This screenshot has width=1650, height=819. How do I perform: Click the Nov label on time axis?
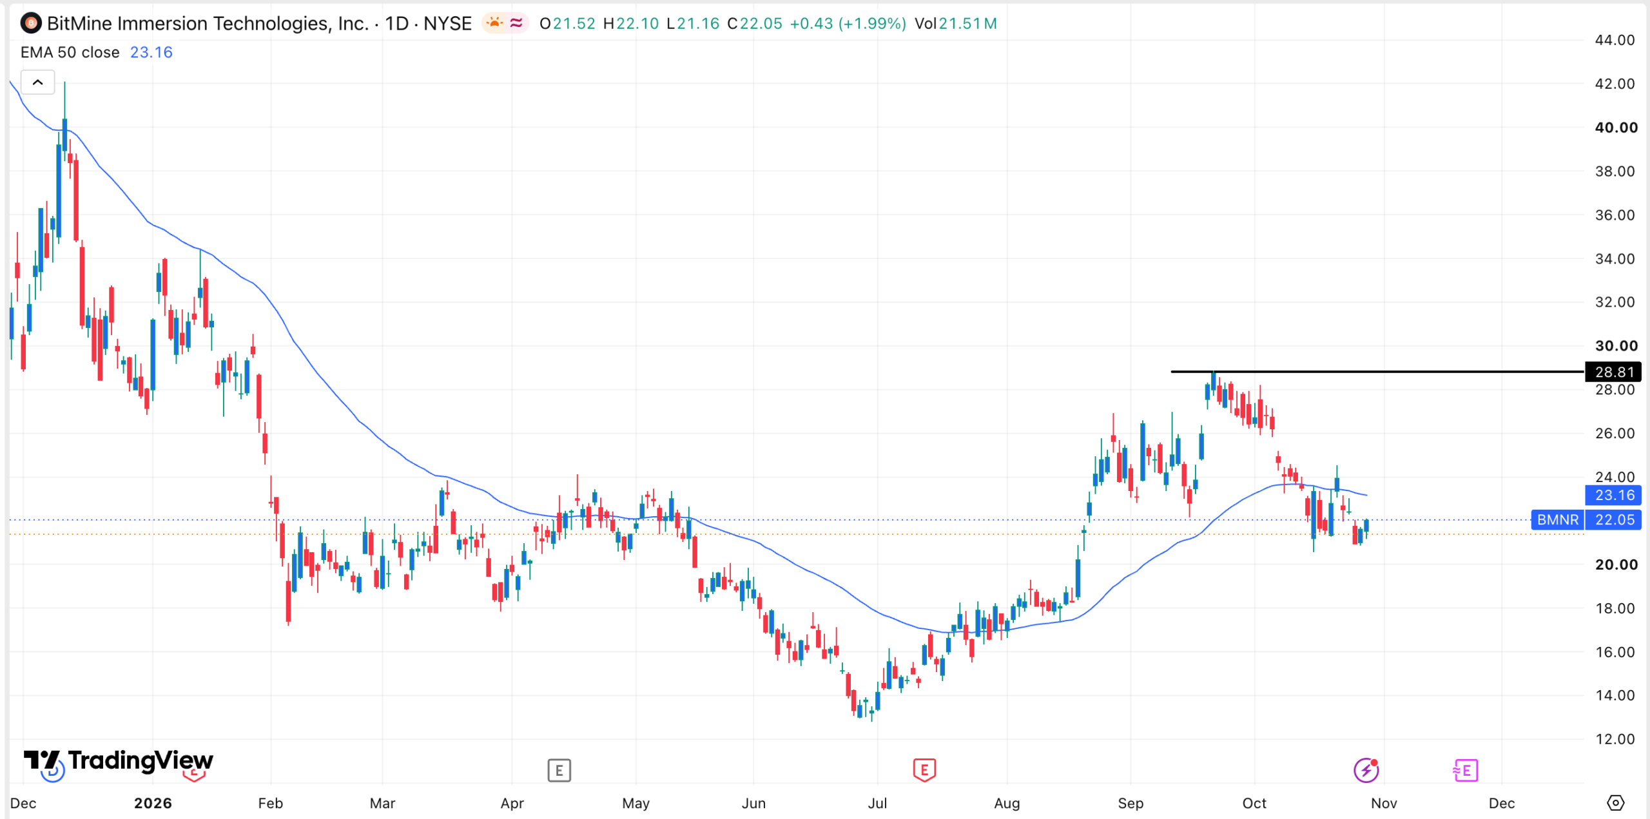pyautogui.click(x=1384, y=803)
